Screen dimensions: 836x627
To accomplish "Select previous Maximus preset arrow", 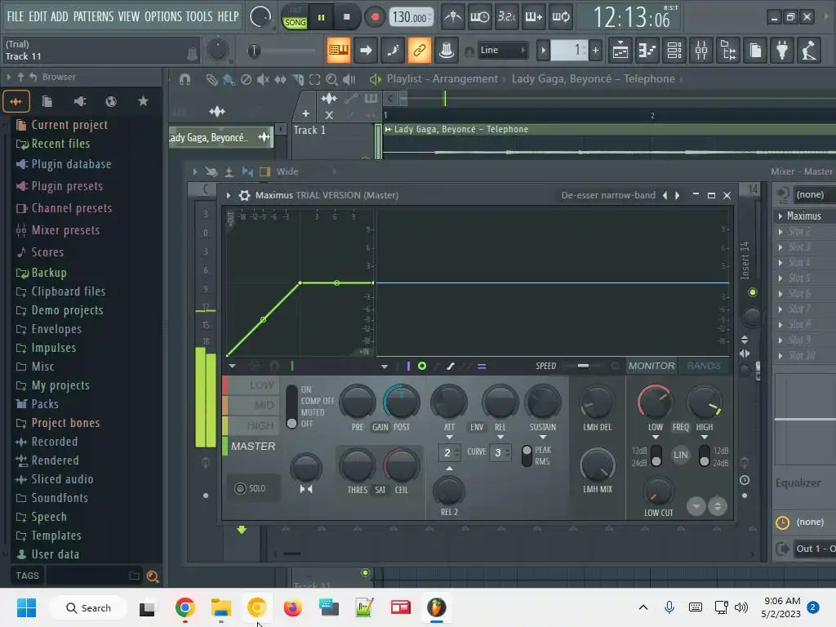I will click(665, 196).
